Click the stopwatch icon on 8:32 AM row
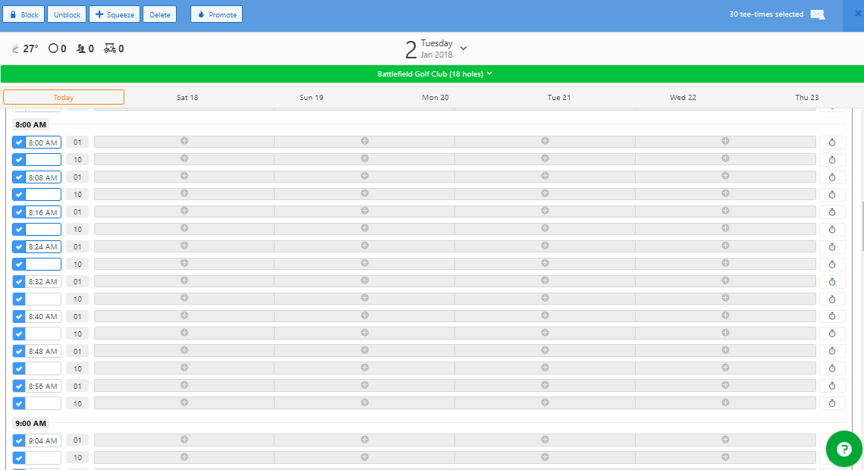The width and height of the screenshot is (864, 470). tap(831, 282)
